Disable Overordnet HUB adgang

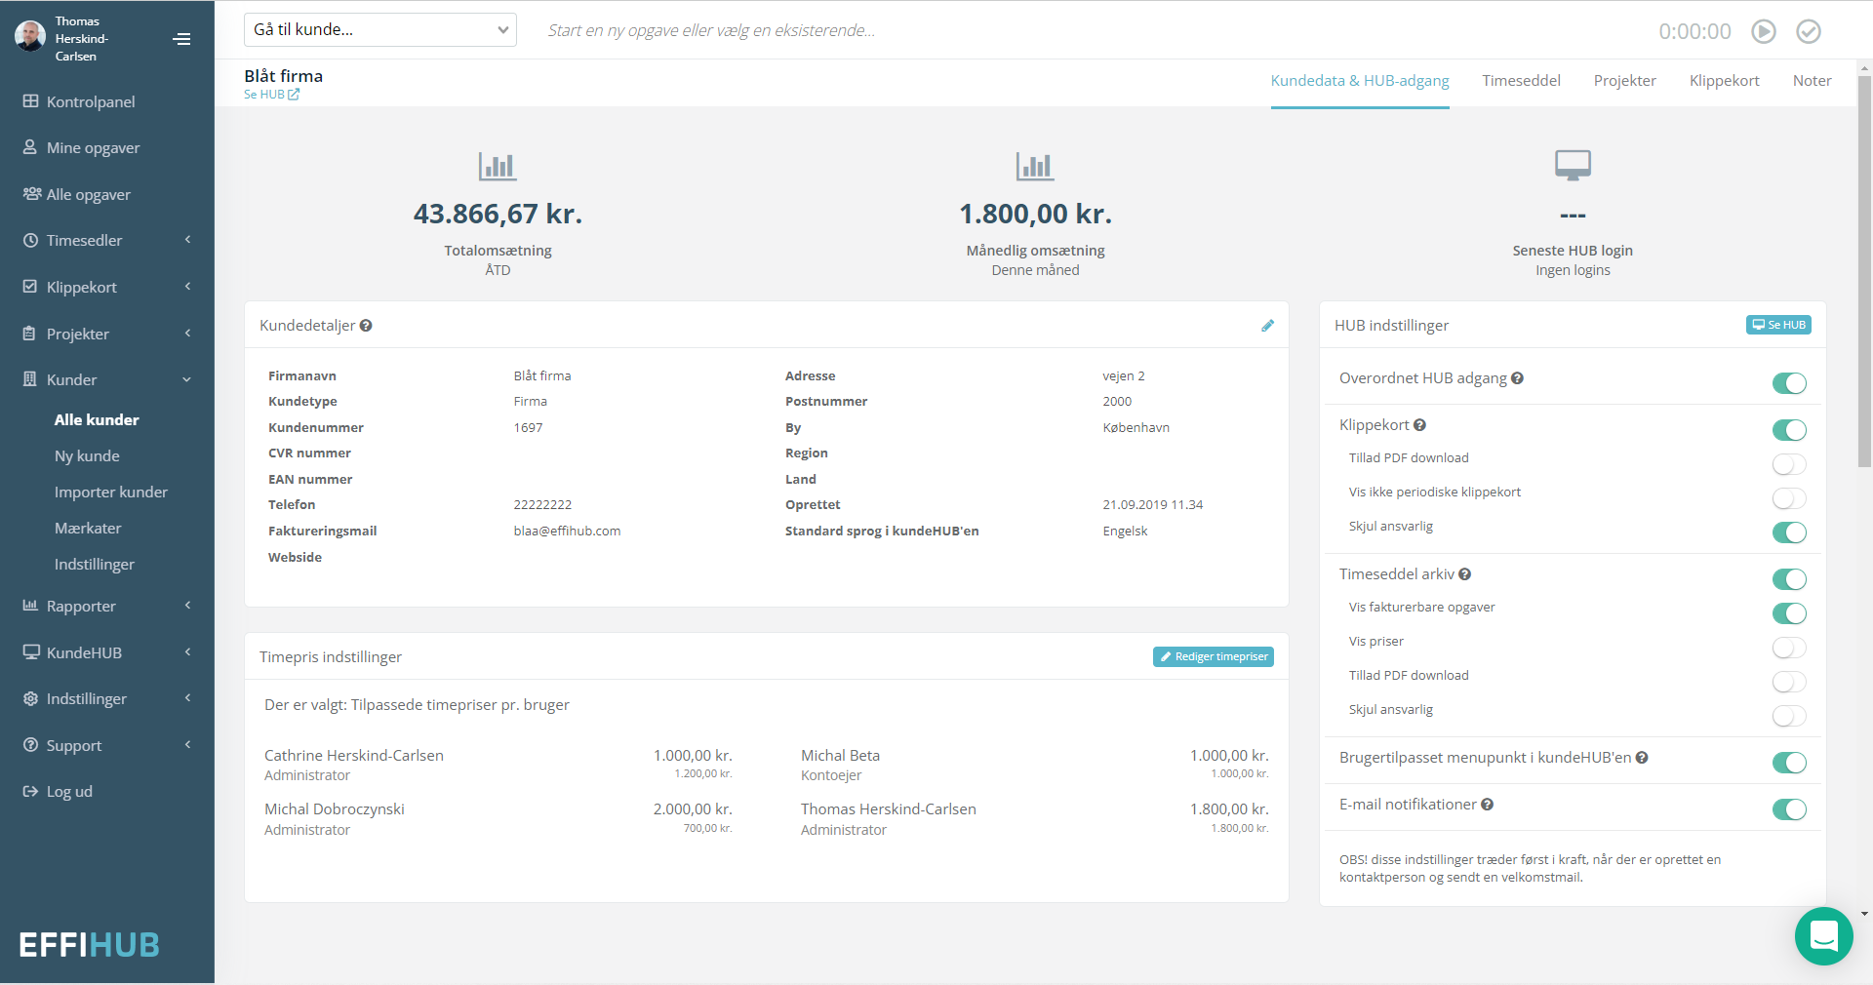[x=1789, y=383]
